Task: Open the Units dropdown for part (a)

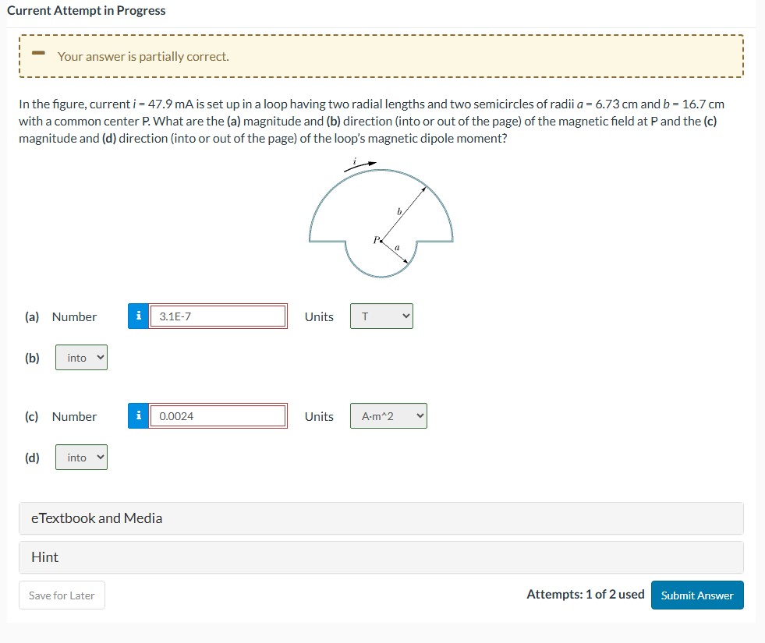Action: tap(381, 316)
